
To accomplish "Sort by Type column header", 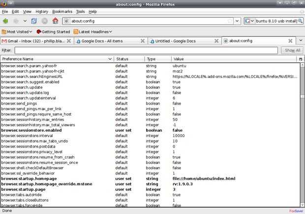I will (x=158, y=59).
